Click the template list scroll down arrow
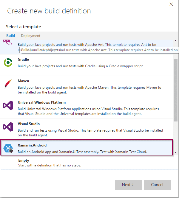 (175, 152)
